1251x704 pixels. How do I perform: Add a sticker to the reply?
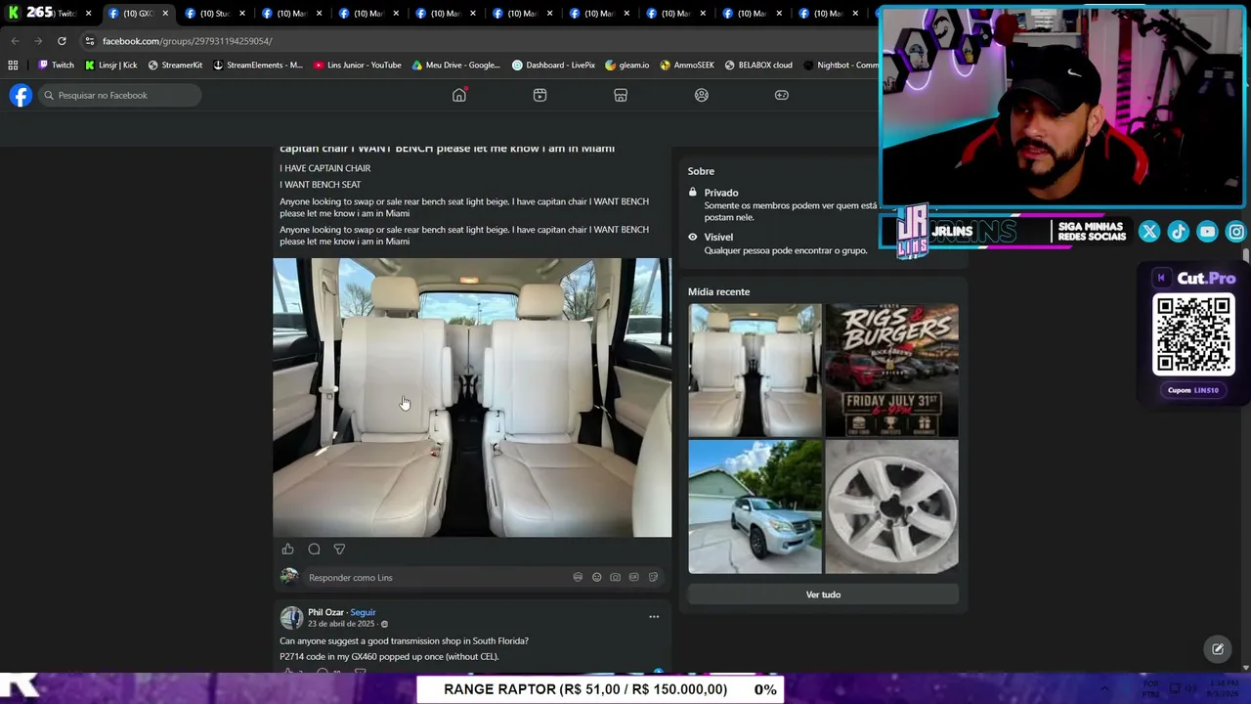[653, 577]
